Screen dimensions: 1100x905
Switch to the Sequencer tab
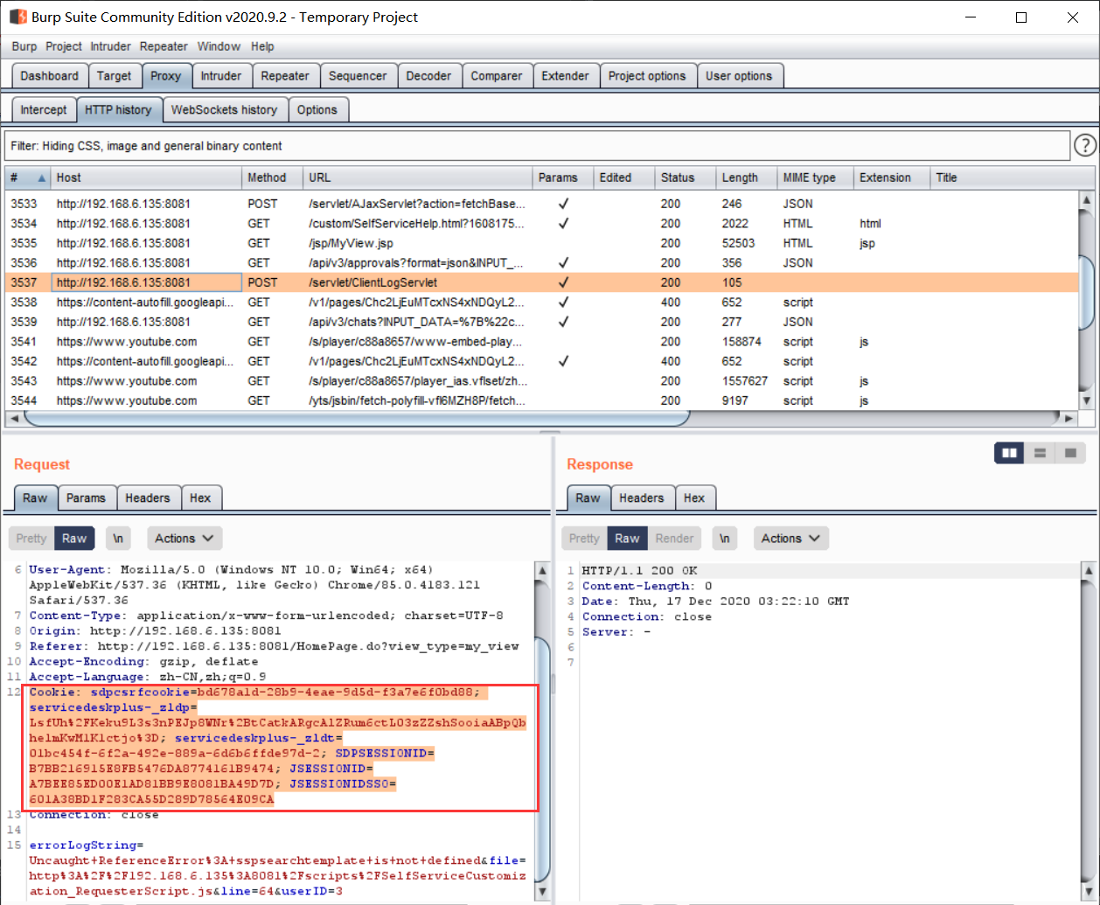[x=358, y=76]
